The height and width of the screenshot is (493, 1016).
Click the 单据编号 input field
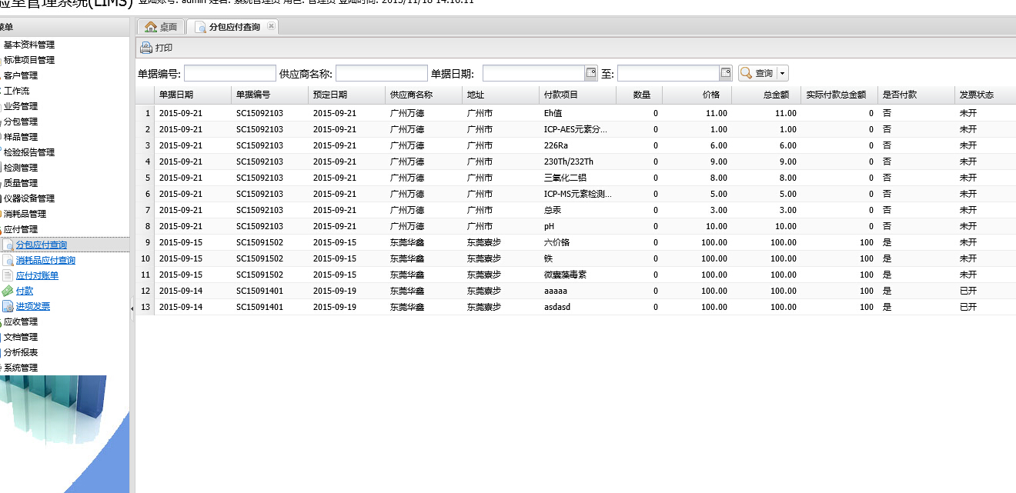[x=229, y=73]
